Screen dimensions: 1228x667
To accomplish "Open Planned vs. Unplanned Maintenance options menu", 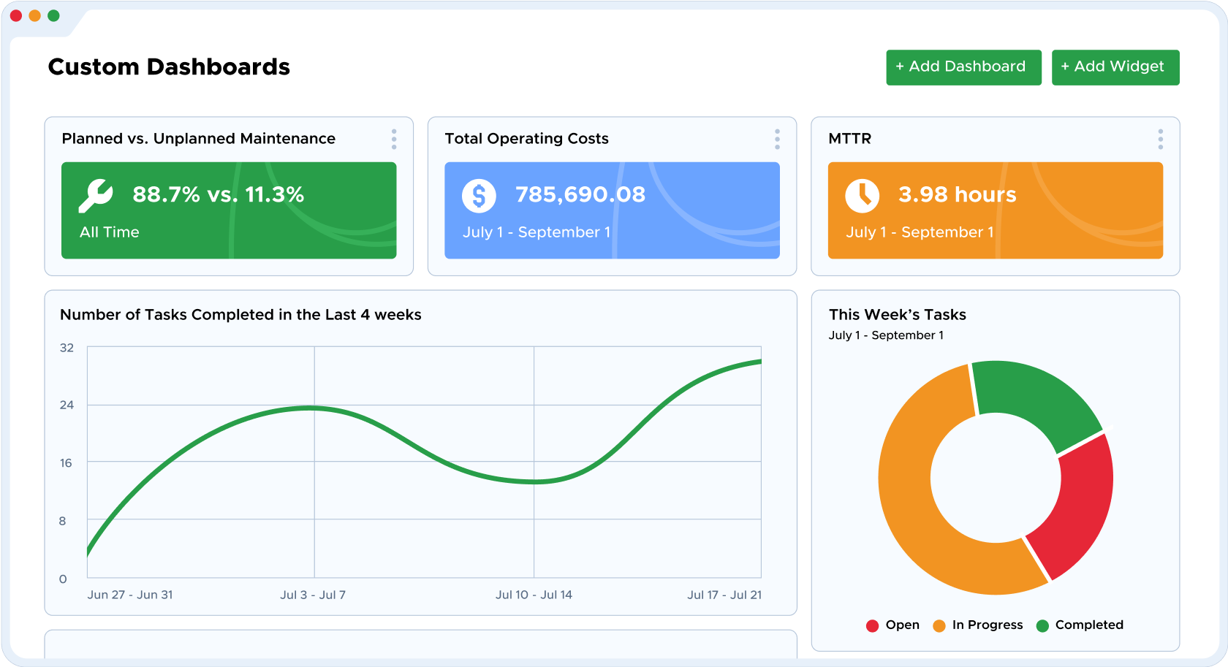I will [394, 139].
